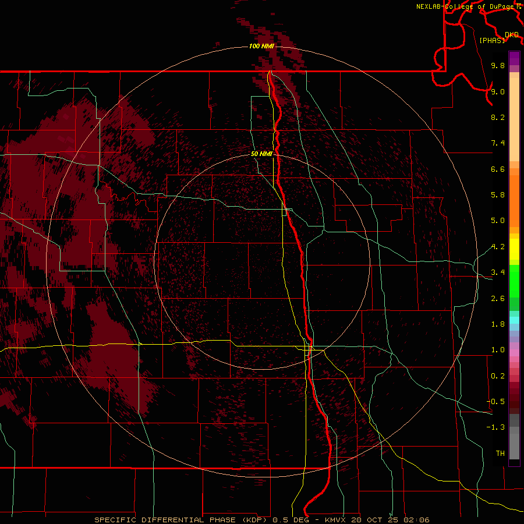Pick the bright green band of the color scale
This screenshot has height=524, width=524.
click(x=514, y=281)
